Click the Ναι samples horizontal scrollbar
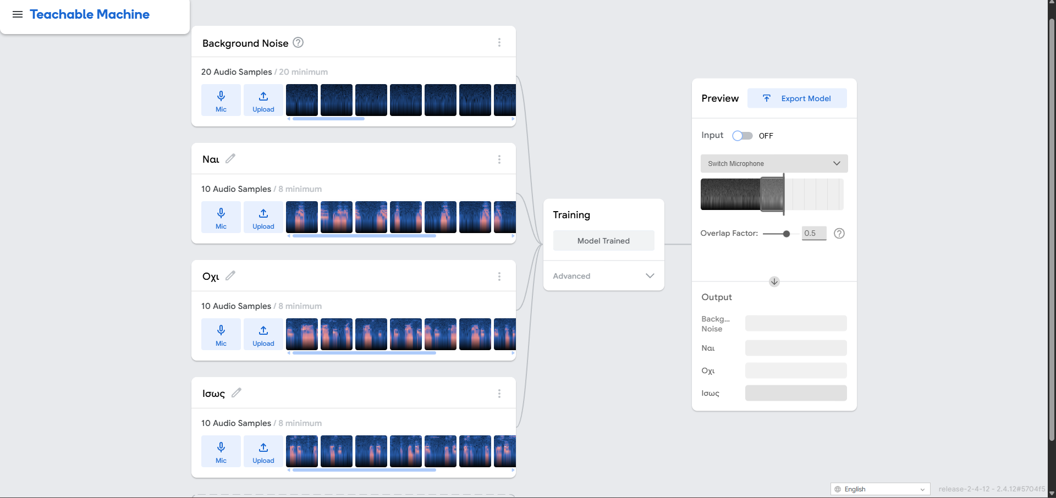Image resolution: width=1056 pixels, height=498 pixels. (x=364, y=236)
